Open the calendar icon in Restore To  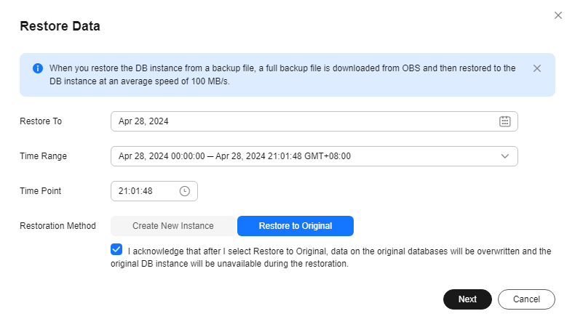point(505,121)
